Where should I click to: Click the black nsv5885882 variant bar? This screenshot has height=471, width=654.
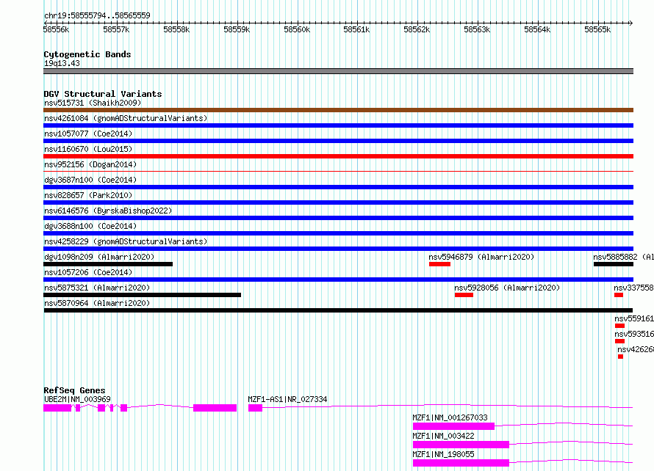click(614, 264)
